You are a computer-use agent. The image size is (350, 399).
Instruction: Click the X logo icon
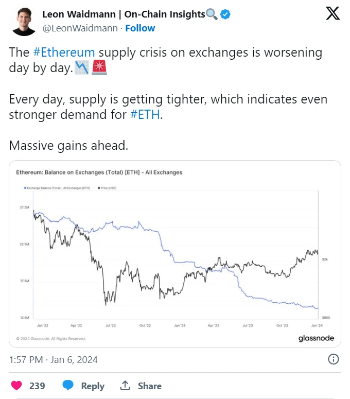tap(333, 14)
